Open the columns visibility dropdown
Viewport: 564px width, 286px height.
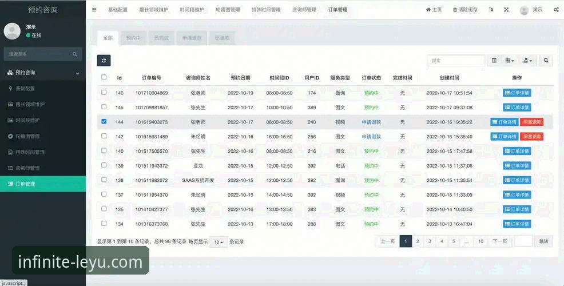click(x=509, y=61)
